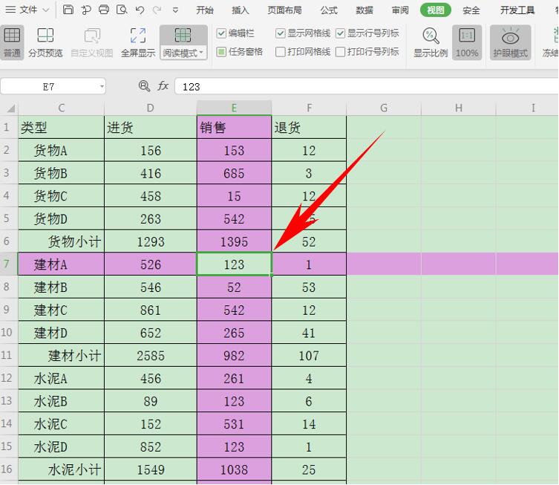Screen dimensions: 559x485
Task: Select column C header
Action: [62, 108]
